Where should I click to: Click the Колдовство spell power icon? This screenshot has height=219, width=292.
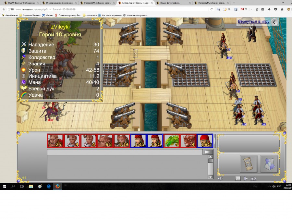[x=23, y=57]
